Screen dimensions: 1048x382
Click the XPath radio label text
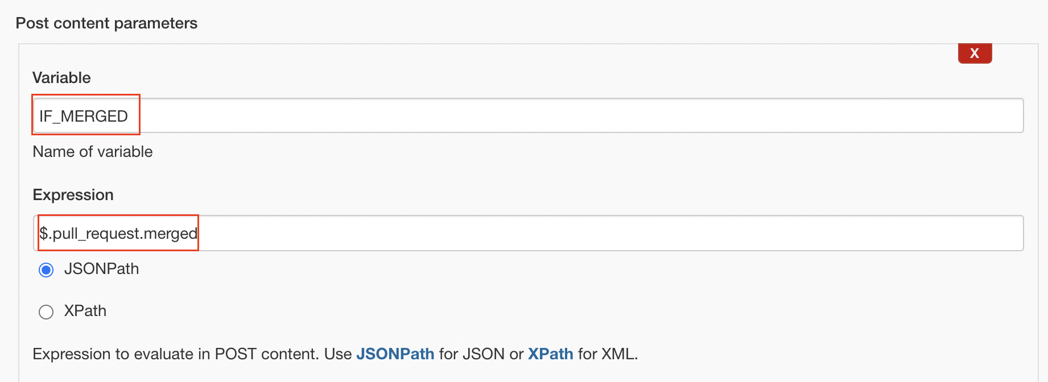click(85, 311)
